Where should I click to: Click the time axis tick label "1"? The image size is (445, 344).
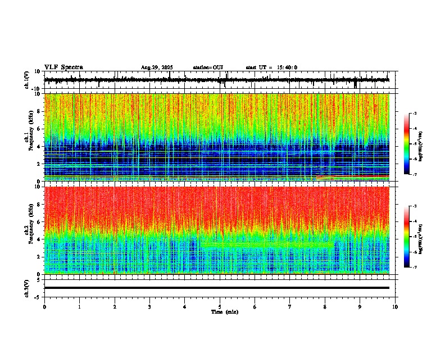click(x=79, y=307)
